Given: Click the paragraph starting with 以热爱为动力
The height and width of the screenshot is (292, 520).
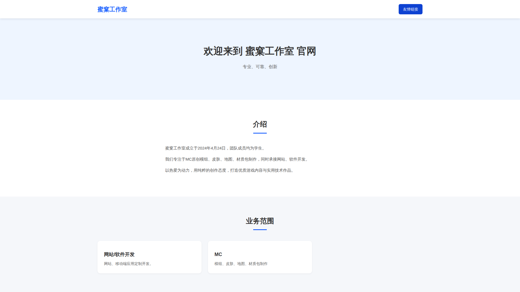Looking at the screenshot, I should click(230, 170).
